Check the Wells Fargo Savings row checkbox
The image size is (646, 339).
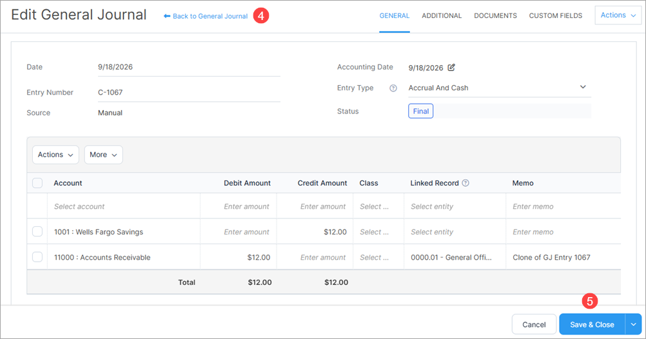point(37,231)
